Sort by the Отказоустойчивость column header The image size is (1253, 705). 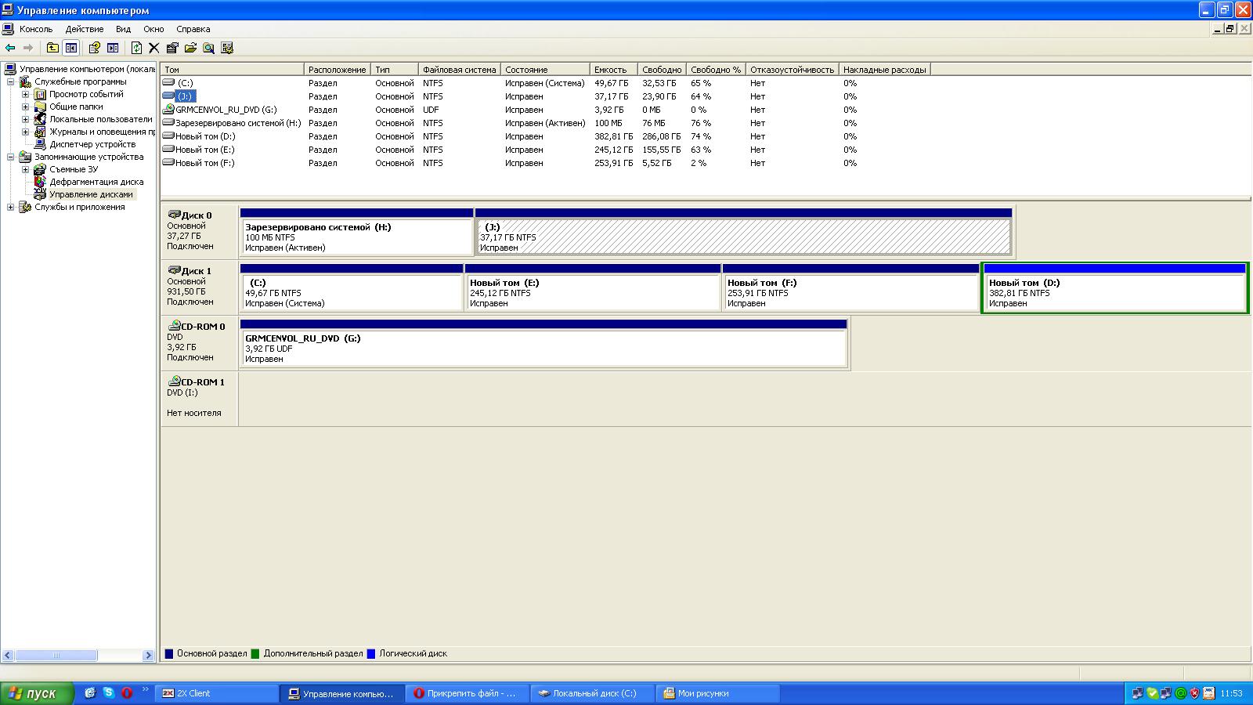[x=792, y=70]
